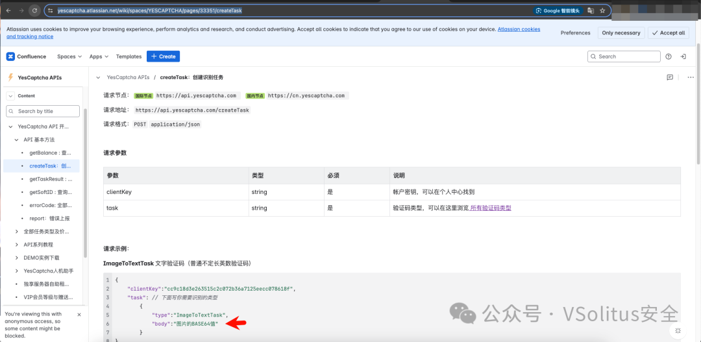
Task: Collapse the YesCaptcha API 开... tree node
Action: point(10,127)
